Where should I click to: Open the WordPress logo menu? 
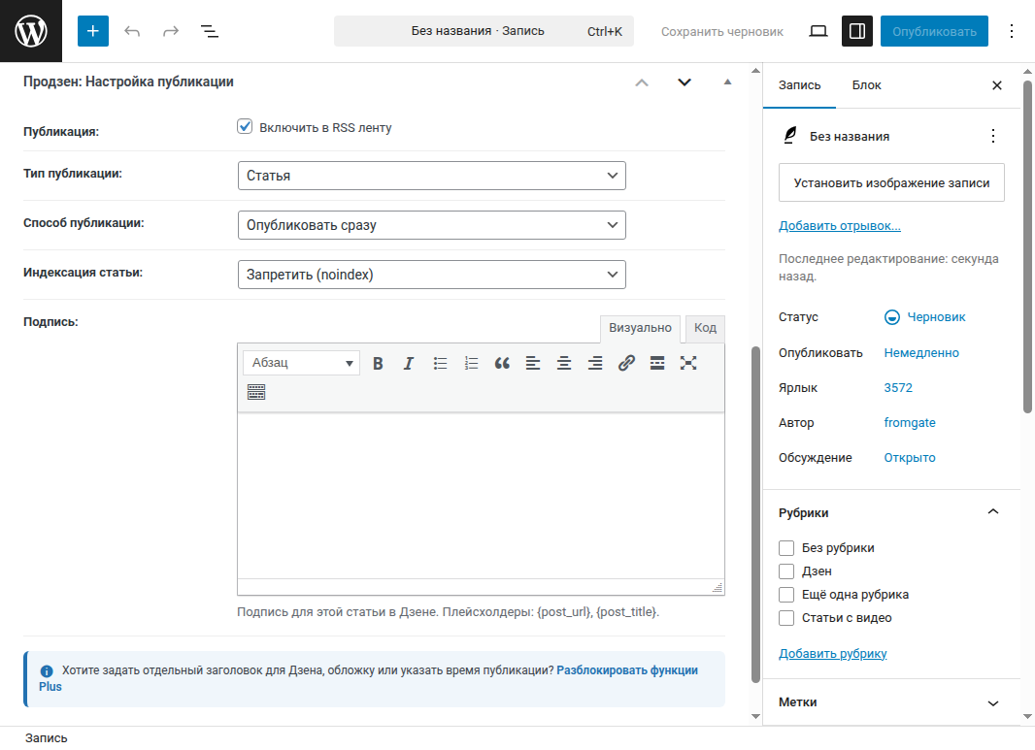(31, 31)
